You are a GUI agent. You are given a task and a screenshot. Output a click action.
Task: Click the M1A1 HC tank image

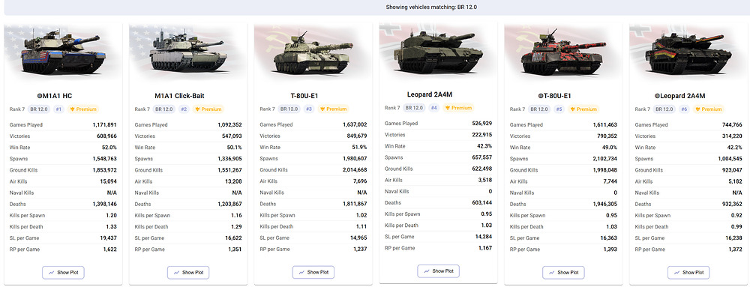click(x=62, y=52)
